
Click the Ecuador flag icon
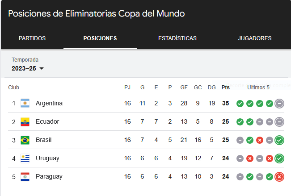point(25,121)
